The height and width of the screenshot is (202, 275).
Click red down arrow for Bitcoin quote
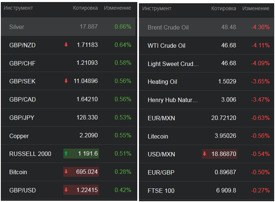point(66,172)
